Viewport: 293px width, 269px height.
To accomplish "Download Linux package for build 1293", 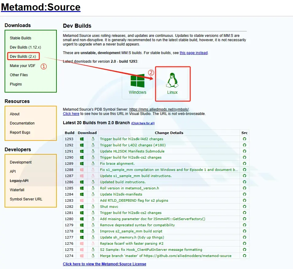I will pos(93,139).
